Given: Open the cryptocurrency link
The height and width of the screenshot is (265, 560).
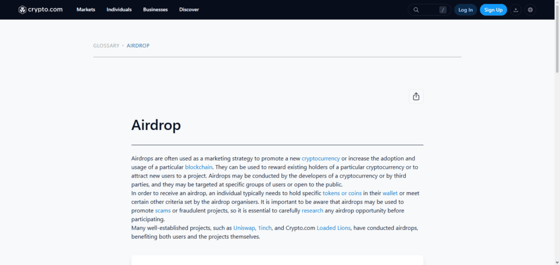Looking at the screenshot, I should (x=320, y=158).
